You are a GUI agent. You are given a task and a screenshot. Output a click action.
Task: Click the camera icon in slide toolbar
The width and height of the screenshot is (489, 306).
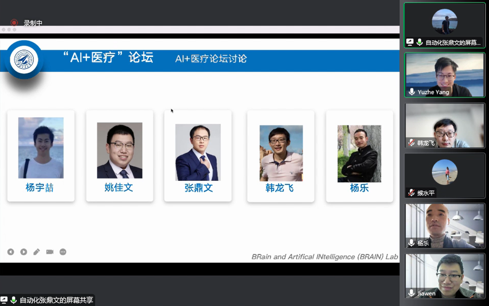tap(50, 252)
